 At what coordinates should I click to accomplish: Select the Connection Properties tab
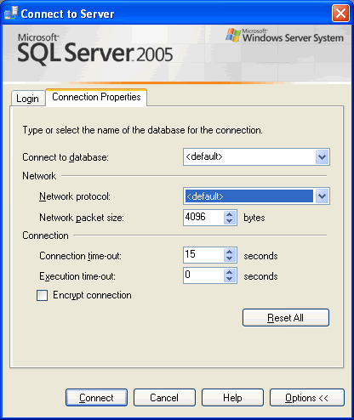pyautogui.click(x=96, y=97)
